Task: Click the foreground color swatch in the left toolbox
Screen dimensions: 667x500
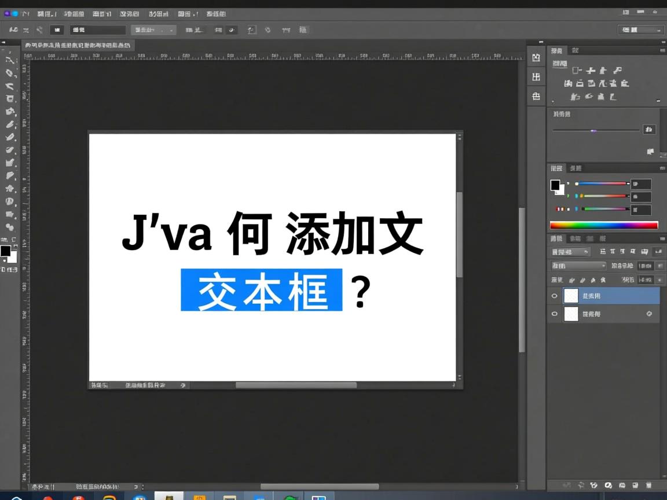Action: pos(5,251)
